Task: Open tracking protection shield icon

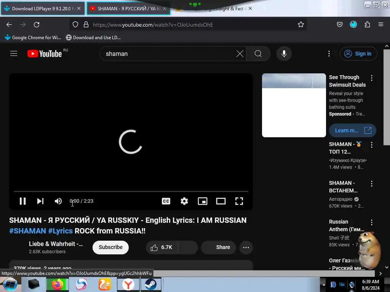Action: pos(75,25)
